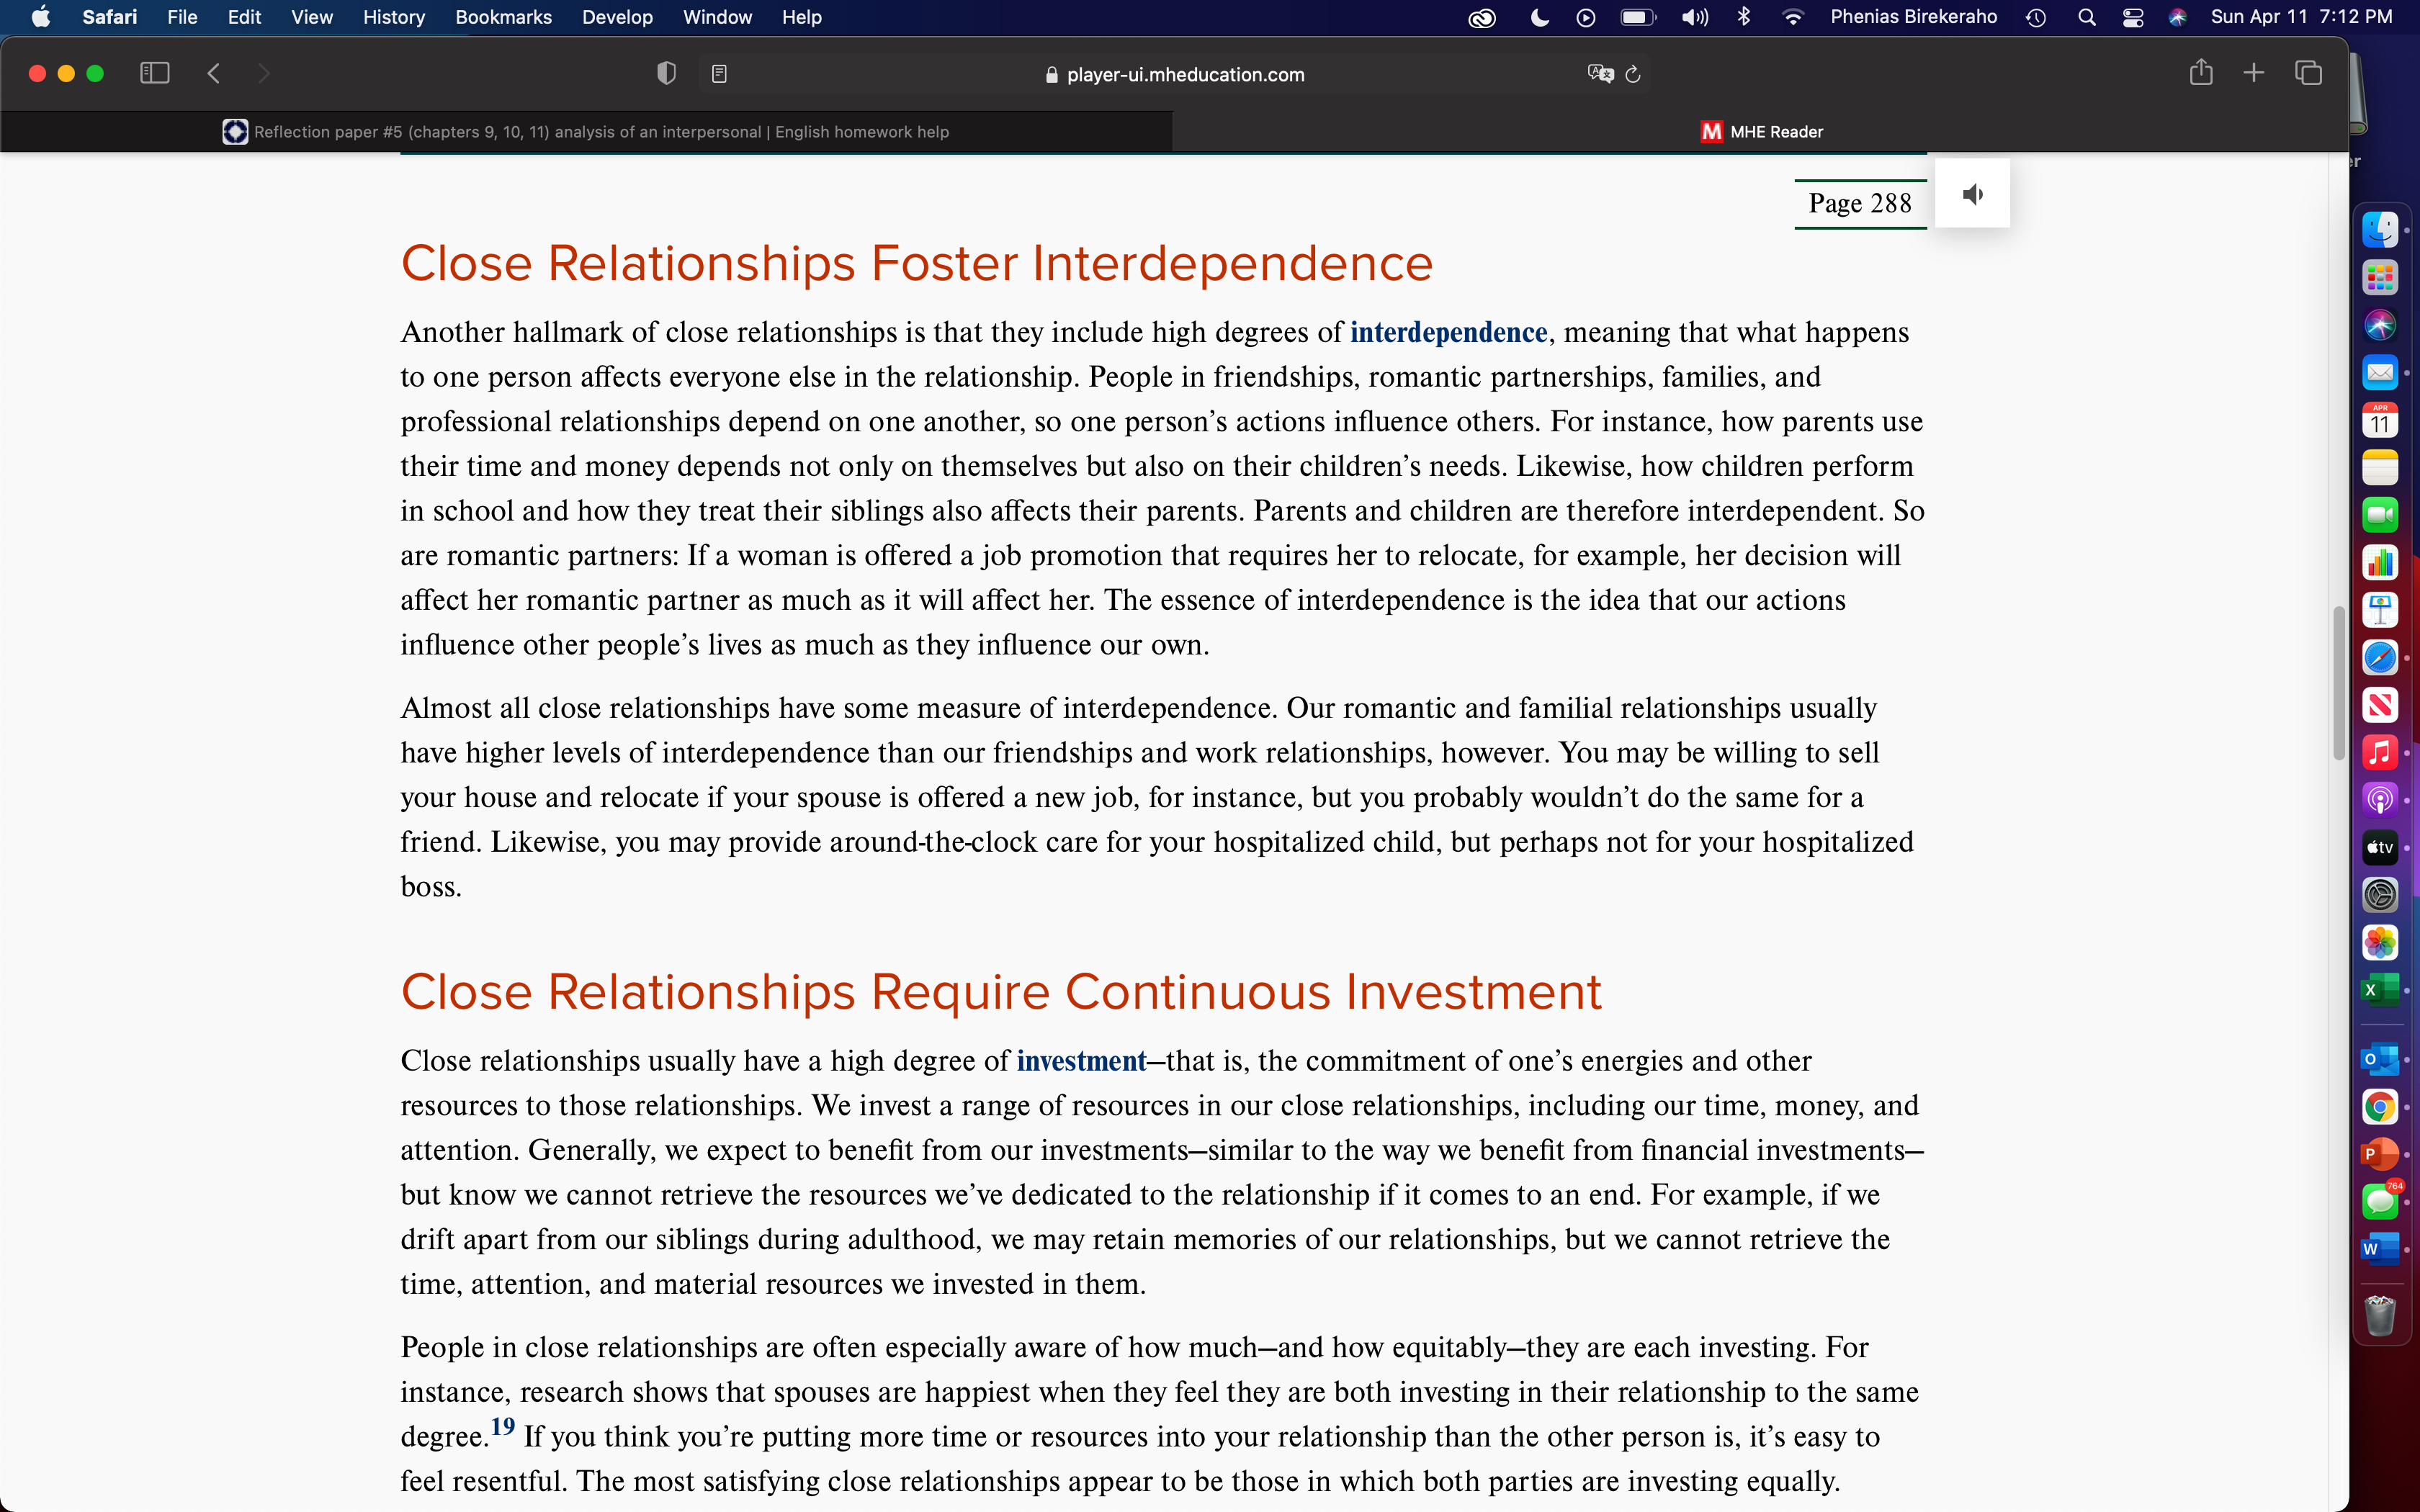The image size is (2420, 1512).
Task: Open the File menu
Action: [x=182, y=17]
